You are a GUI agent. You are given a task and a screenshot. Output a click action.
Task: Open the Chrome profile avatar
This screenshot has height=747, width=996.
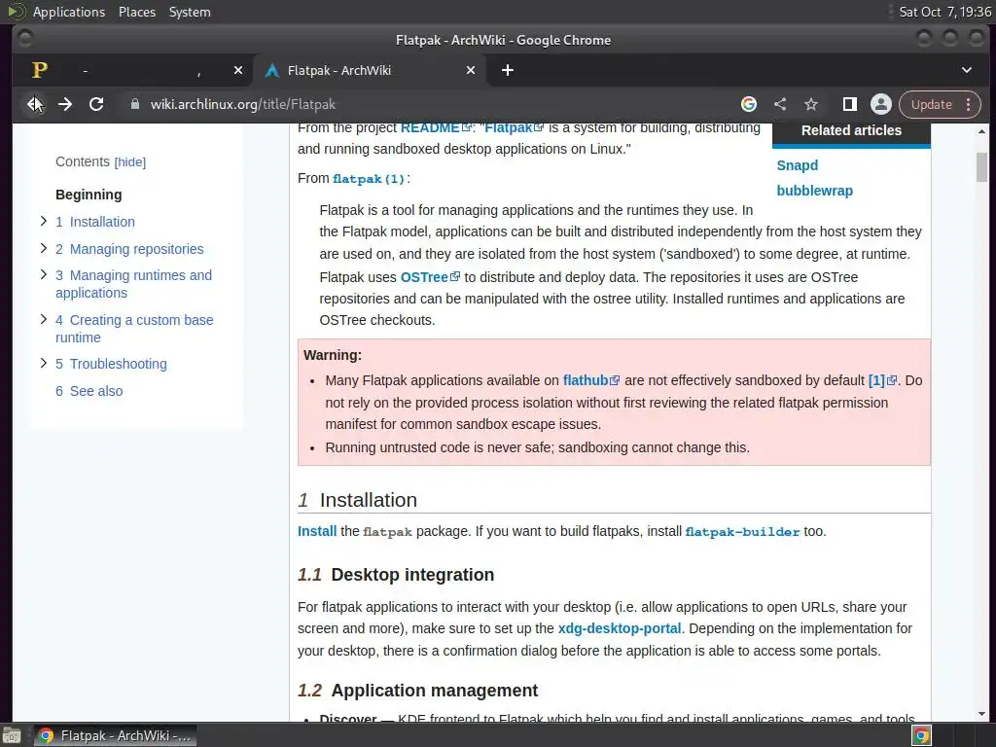881,104
